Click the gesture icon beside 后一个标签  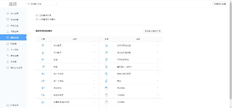43,81
